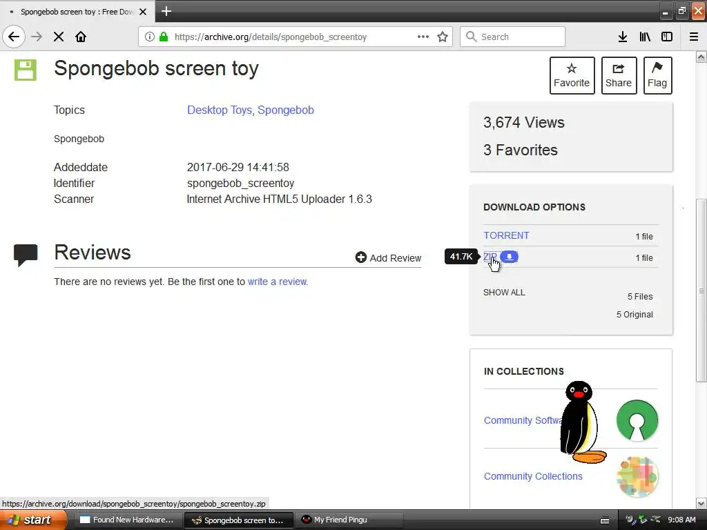
Task: Click the blue ZIP download arrow badge
Action: 509,257
